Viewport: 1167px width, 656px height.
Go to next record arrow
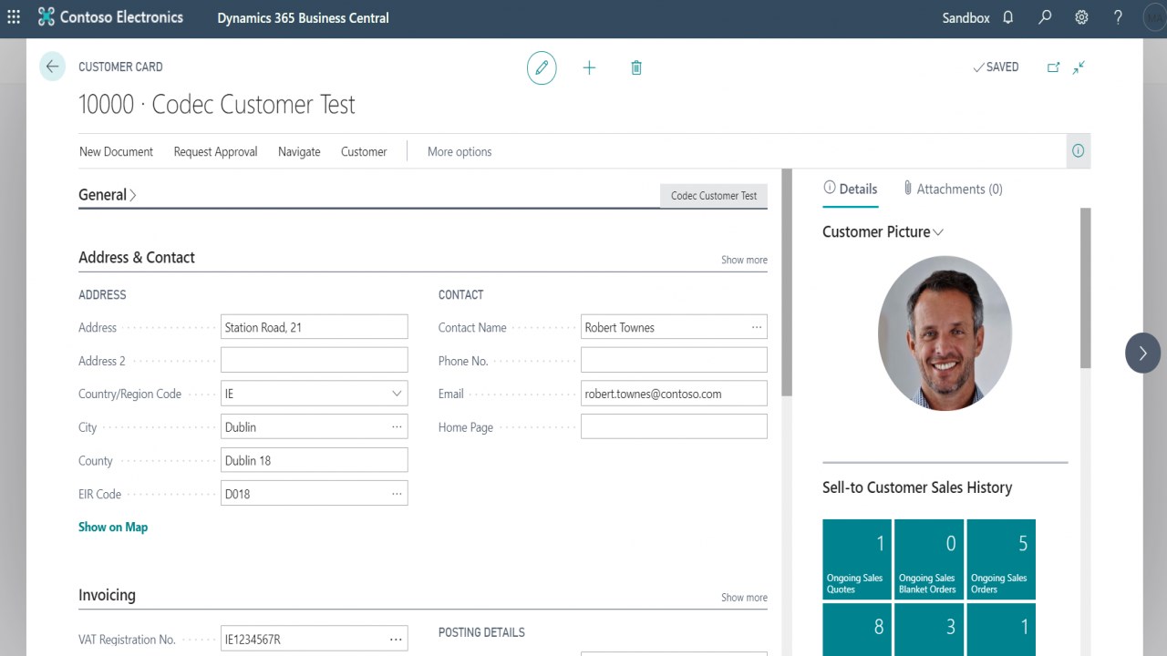pos(1142,353)
